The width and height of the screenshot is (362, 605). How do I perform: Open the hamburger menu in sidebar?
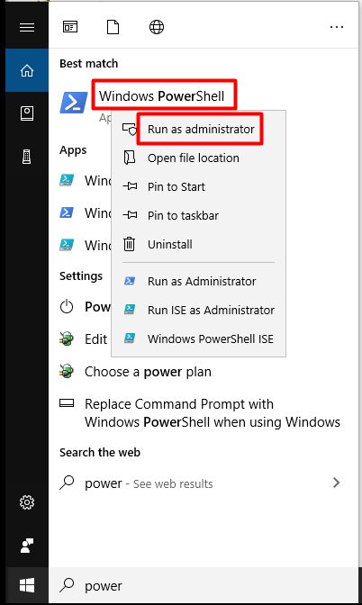pyautogui.click(x=27, y=27)
